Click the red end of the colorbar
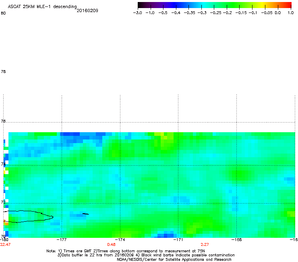 (x=288, y=5)
